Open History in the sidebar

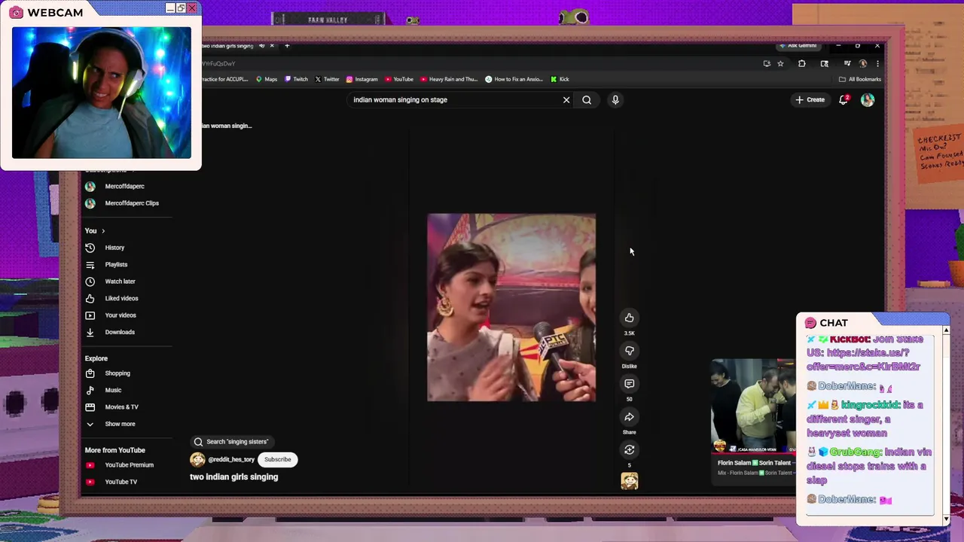pyautogui.click(x=114, y=248)
